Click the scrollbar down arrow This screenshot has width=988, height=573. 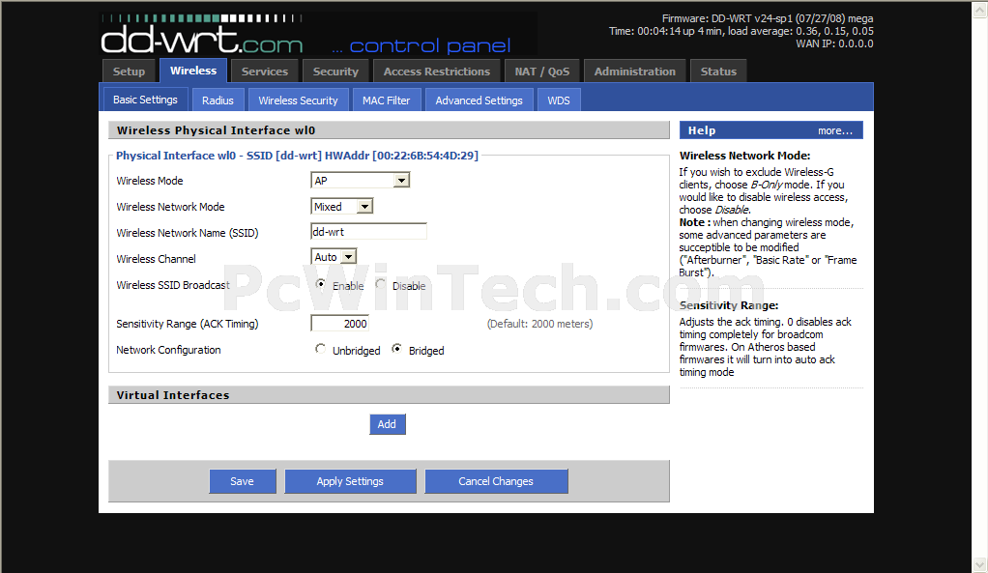point(979,564)
